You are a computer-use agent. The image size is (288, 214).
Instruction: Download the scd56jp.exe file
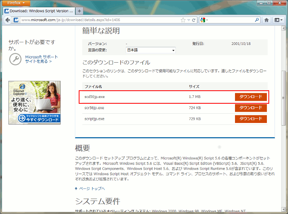pos(251,97)
